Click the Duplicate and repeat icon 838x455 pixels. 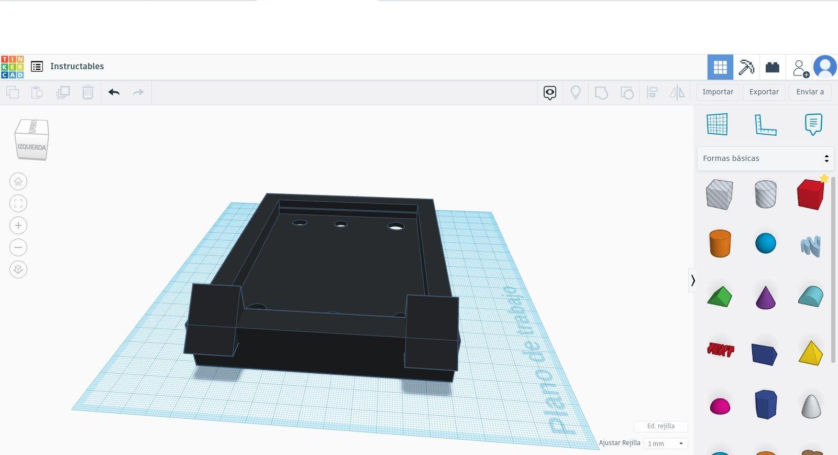click(63, 93)
